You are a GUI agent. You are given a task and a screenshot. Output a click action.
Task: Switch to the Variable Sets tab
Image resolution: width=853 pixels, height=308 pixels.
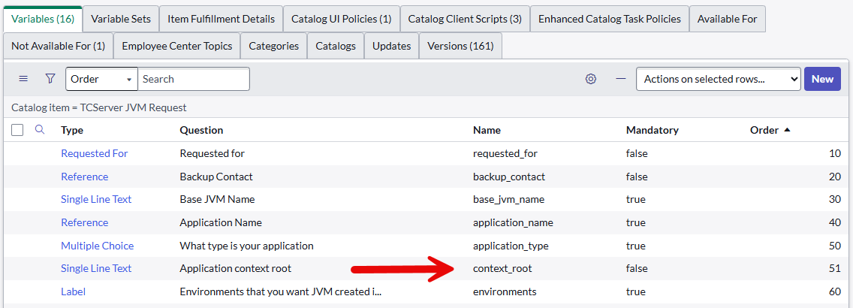[121, 19]
